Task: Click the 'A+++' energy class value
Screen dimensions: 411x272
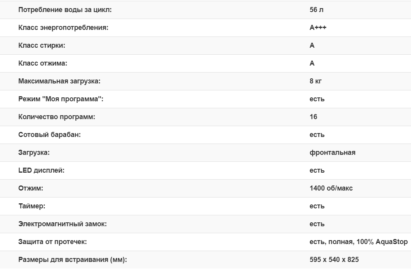Action: 318,28
